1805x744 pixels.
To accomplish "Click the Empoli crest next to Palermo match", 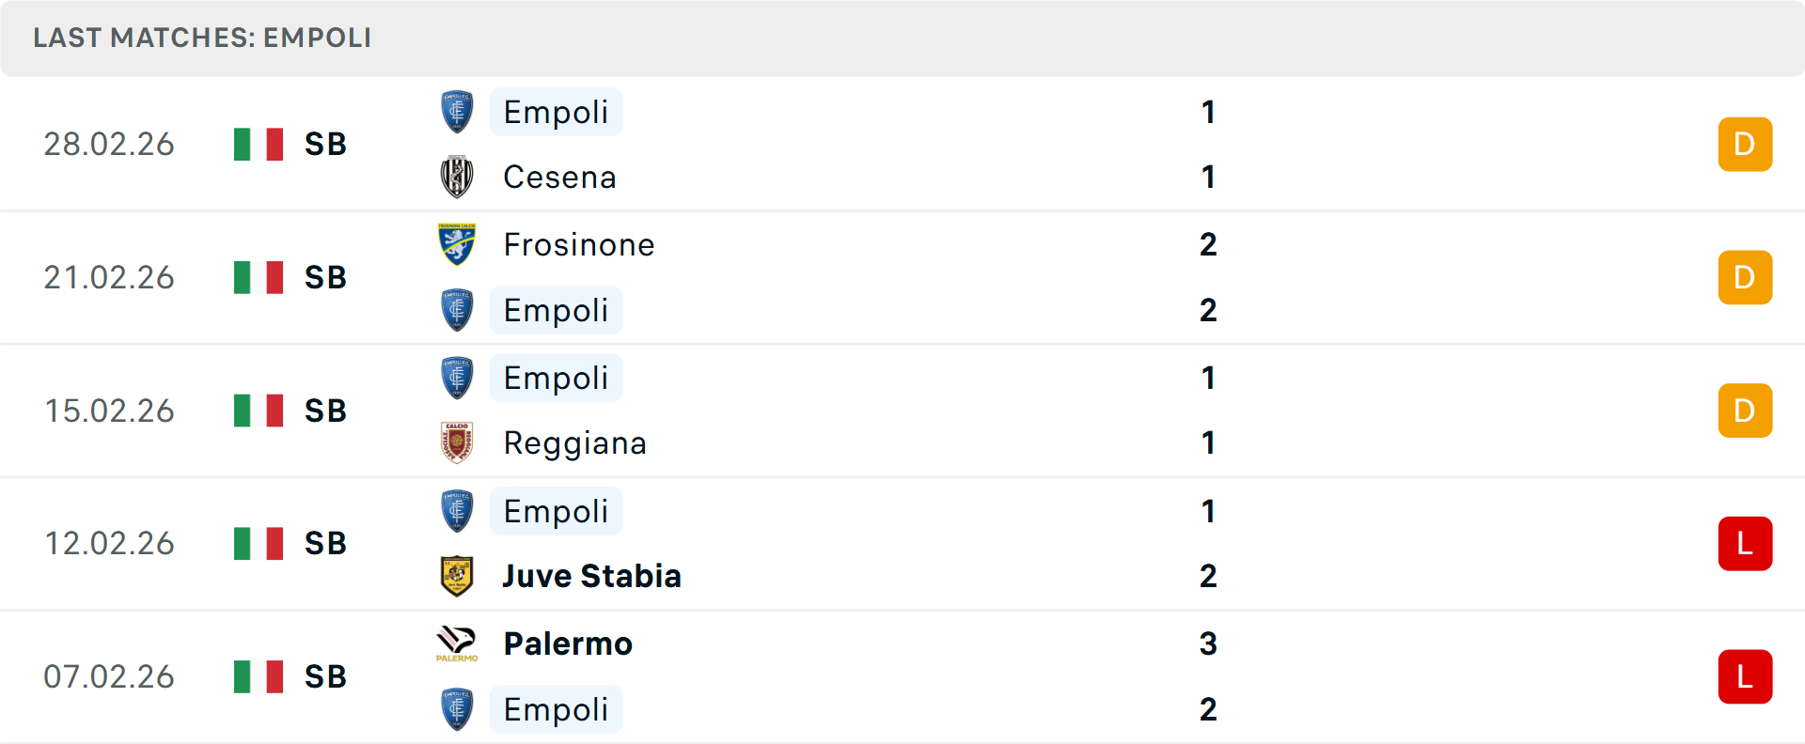I will pos(457,709).
